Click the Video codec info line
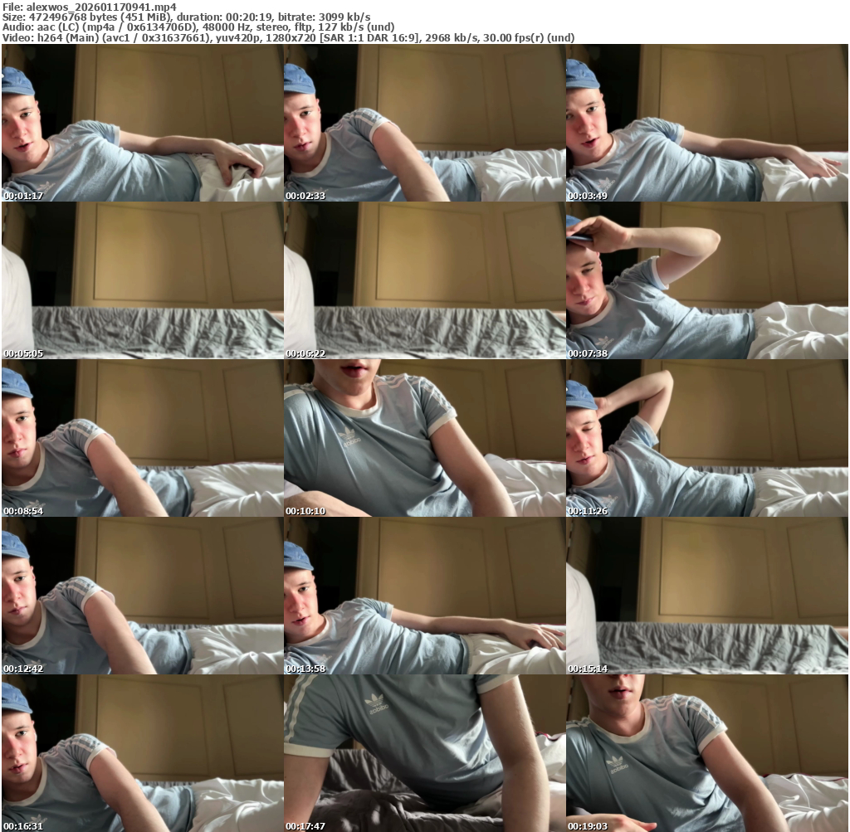The height and width of the screenshot is (832, 850). [x=287, y=38]
